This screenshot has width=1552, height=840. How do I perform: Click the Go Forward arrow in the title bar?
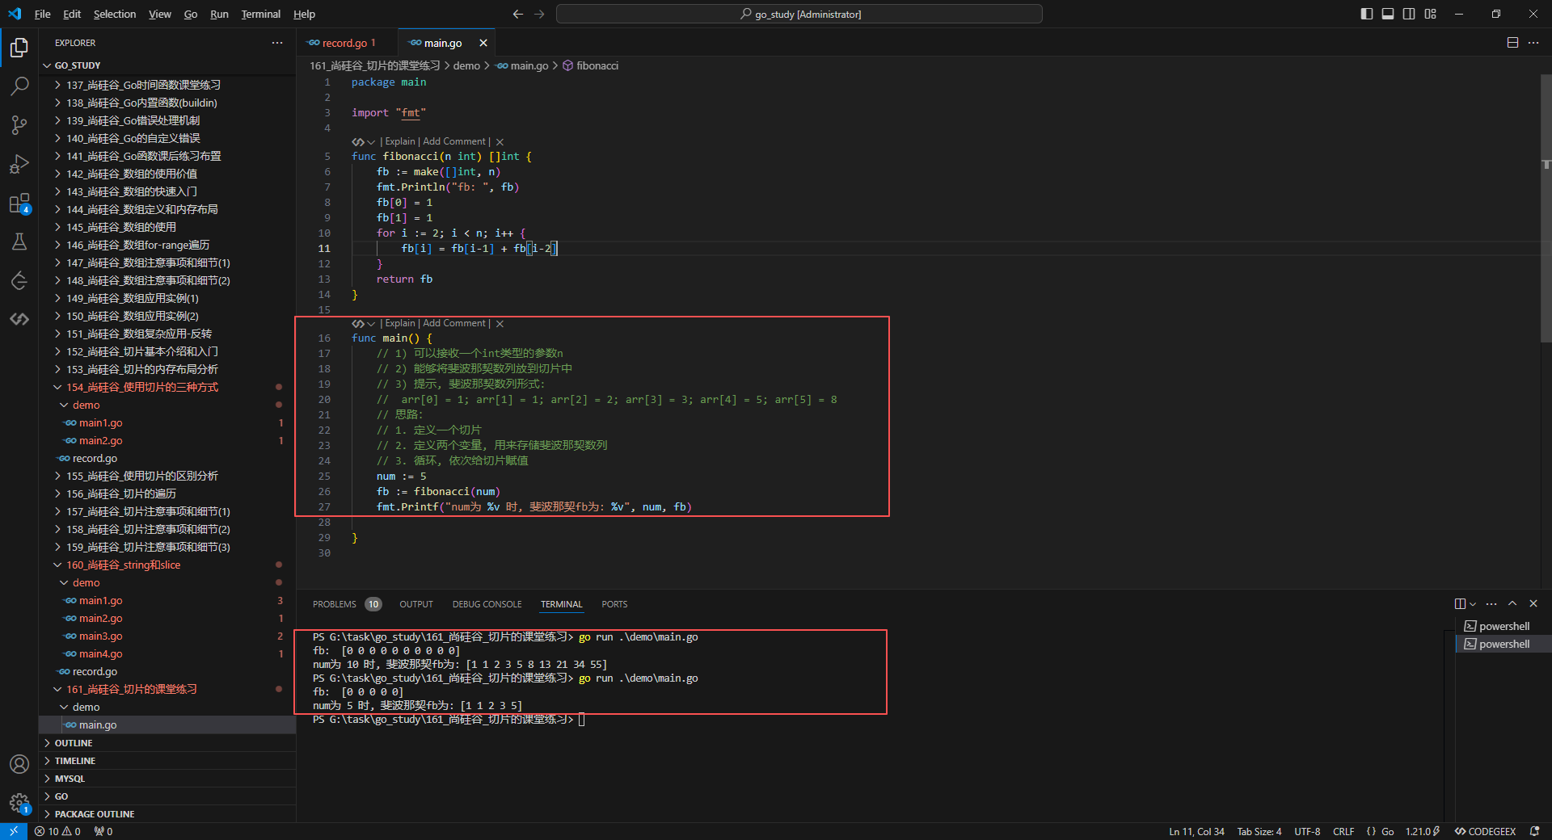point(539,14)
